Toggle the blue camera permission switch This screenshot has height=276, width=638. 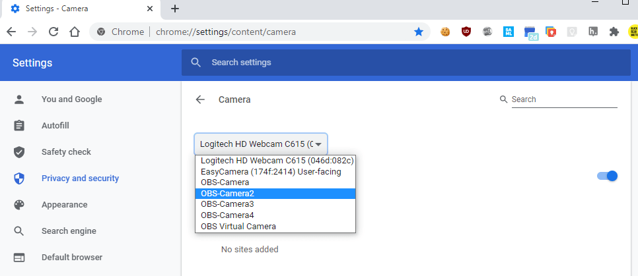click(x=607, y=176)
